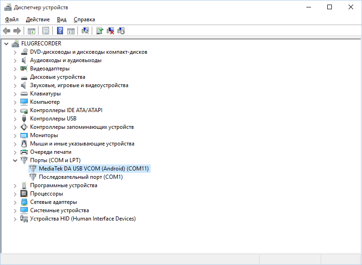The height and width of the screenshot is (265, 362).
Task: Collapse the Порты (COM и LPT) node
Action: tap(15, 160)
